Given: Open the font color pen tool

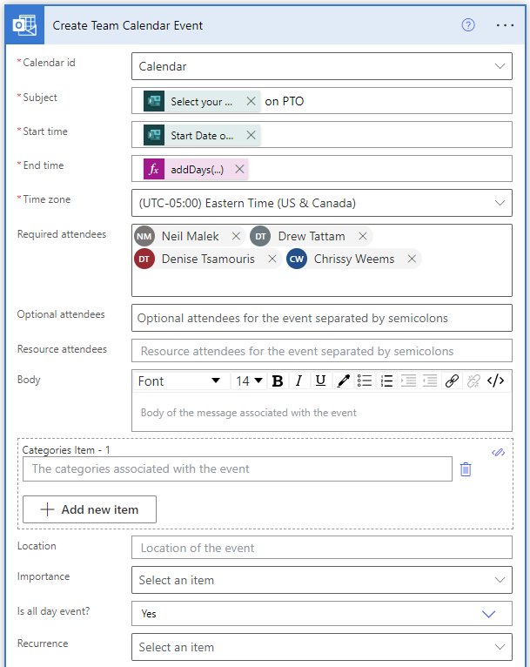Looking at the screenshot, I should [343, 381].
